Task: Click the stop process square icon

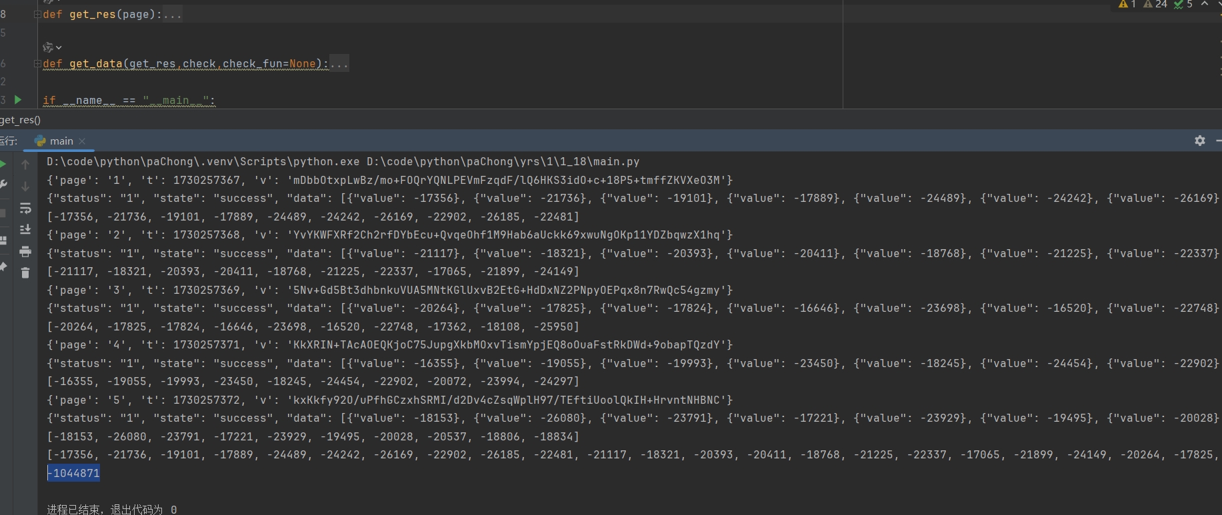Action: click(x=3, y=213)
